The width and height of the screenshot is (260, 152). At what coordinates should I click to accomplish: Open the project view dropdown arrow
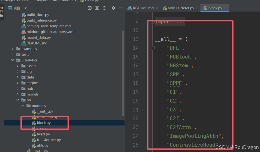point(26,8)
